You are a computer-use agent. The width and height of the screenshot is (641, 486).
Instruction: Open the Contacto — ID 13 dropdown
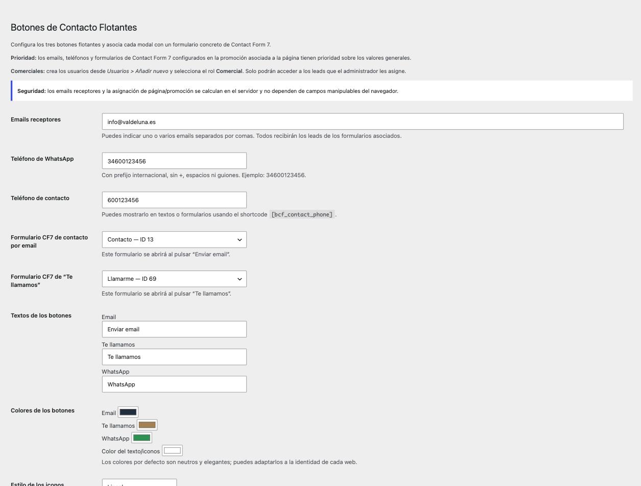click(174, 239)
